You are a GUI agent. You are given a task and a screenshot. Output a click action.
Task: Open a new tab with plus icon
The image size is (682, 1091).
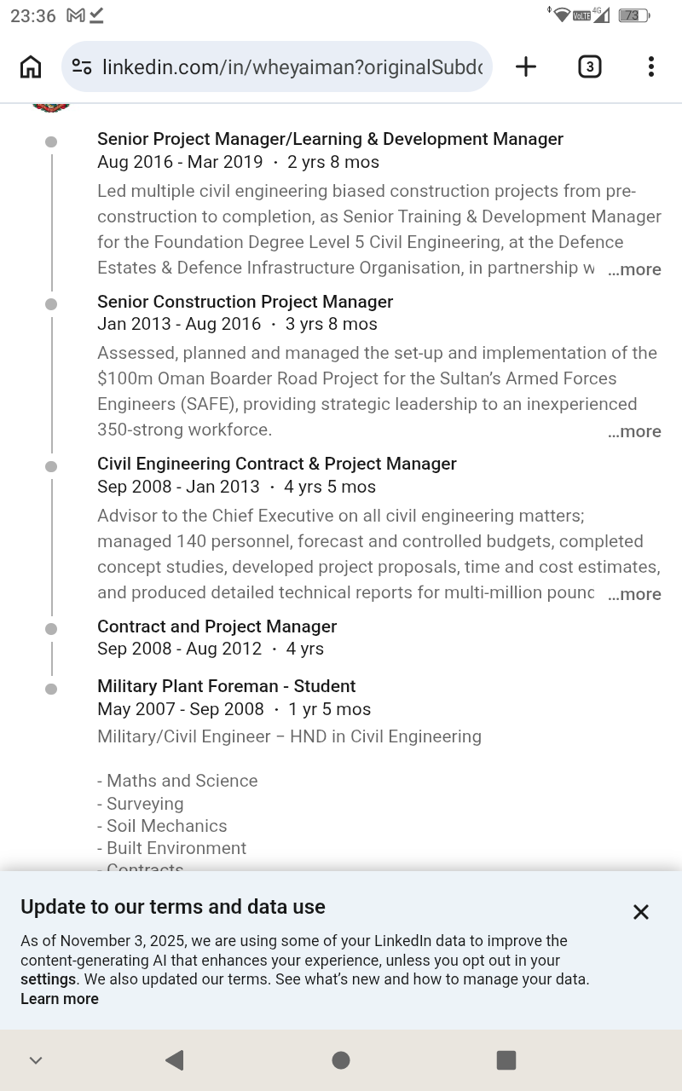pyautogui.click(x=526, y=66)
